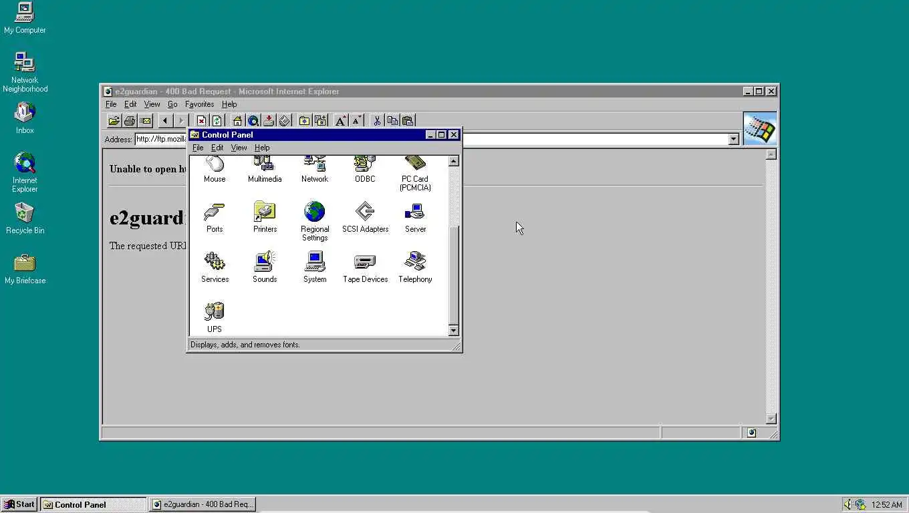The height and width of the screenshot is (513, 909).
Task: Click the Send mail envelope icon in IE toolbar
Action: point(145,120)
